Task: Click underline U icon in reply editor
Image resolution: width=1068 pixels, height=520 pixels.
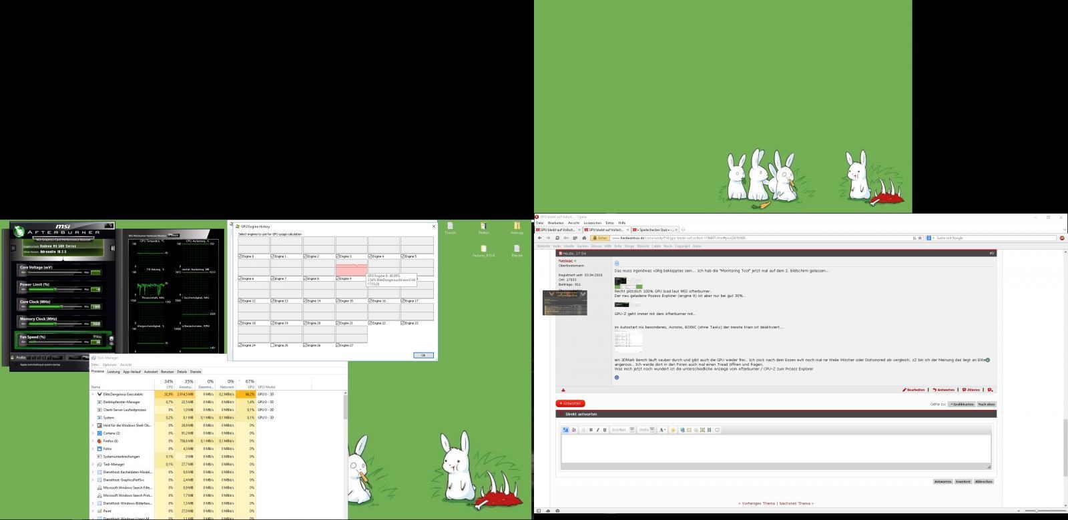Action: (x=605, y=430)
